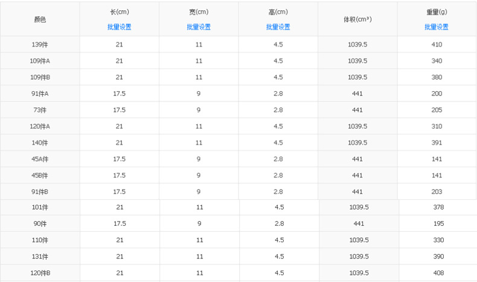This screenshot has width=477, height=282.
Task: Click 批量设置 link under 宽(cm)
Action: point(199,27)
